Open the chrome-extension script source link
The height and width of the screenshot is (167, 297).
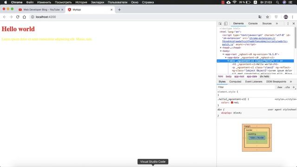255,41
